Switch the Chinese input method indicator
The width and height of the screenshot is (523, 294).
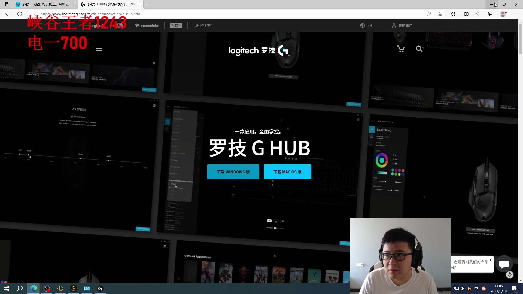point(476,289)
